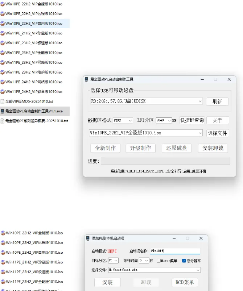This screenshot has width=243, height=291.
Task: Open the 数据区格式 NTFS dropdown
Action: 123,120
